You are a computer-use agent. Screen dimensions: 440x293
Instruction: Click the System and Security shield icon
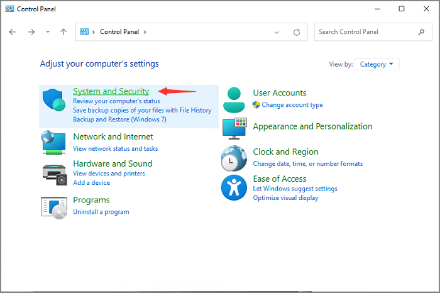coord(54,101)
